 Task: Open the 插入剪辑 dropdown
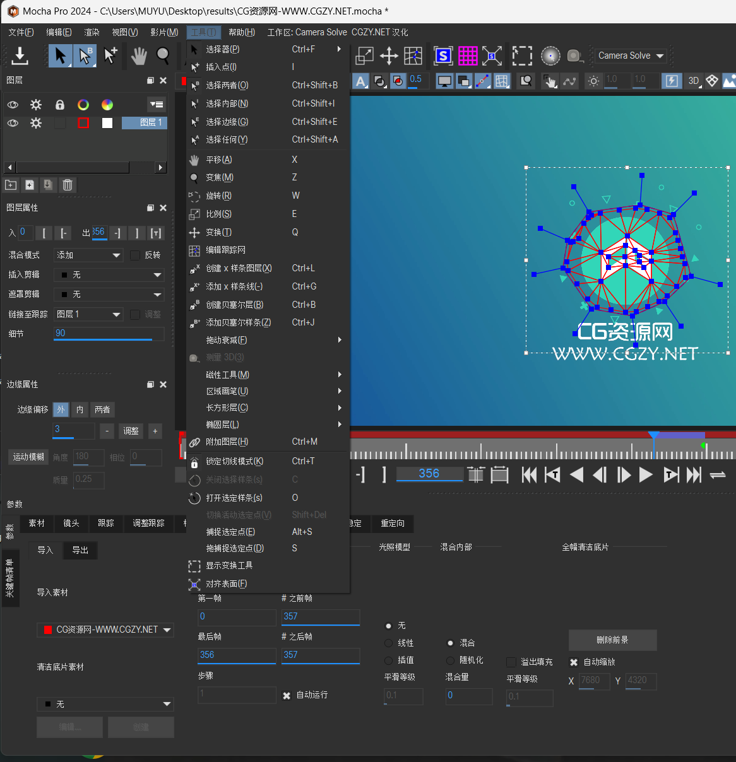(x=109, y=275)
